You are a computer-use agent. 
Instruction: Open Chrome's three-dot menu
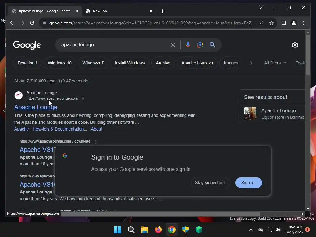(x=304, y=23)
